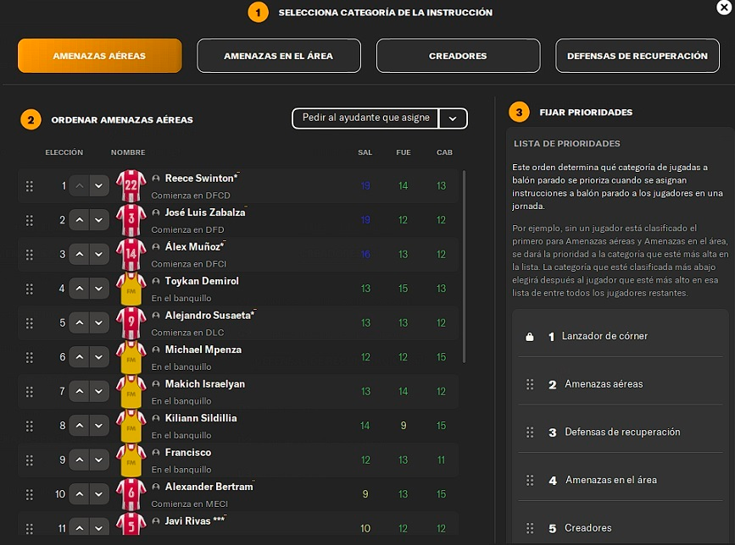
Task: Move Michael Mpenza up in the order
Action: pyautogui.click(x=79, y=357)
